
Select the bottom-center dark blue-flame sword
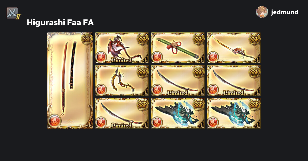(x=178, y=113)
